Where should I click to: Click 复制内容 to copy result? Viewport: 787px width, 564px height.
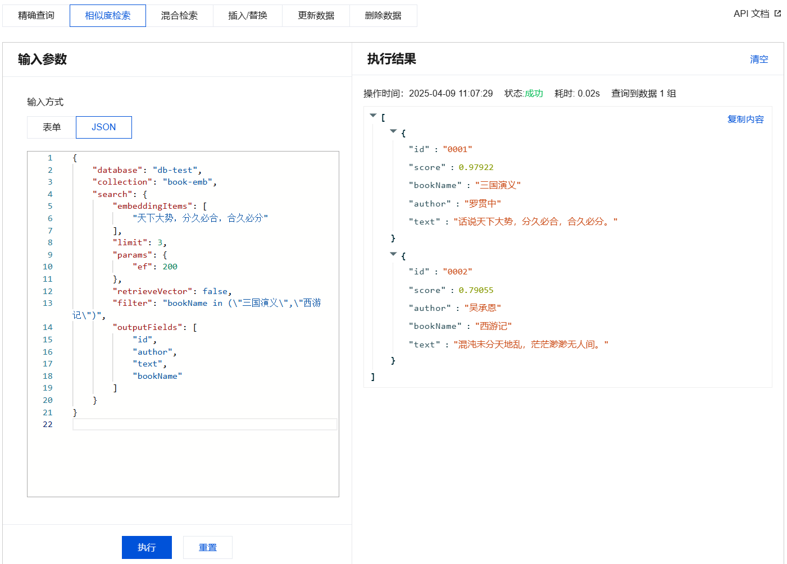[745, 120]
